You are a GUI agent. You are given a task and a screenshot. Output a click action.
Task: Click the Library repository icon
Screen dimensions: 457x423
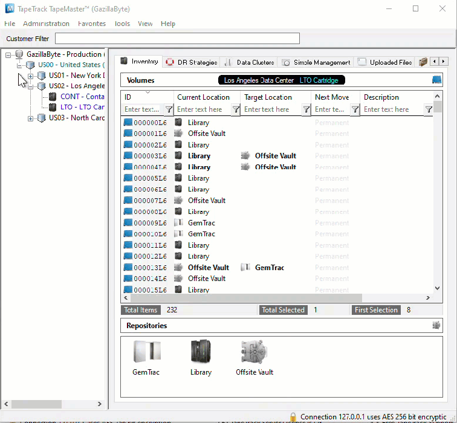click(x=201, y=351)
